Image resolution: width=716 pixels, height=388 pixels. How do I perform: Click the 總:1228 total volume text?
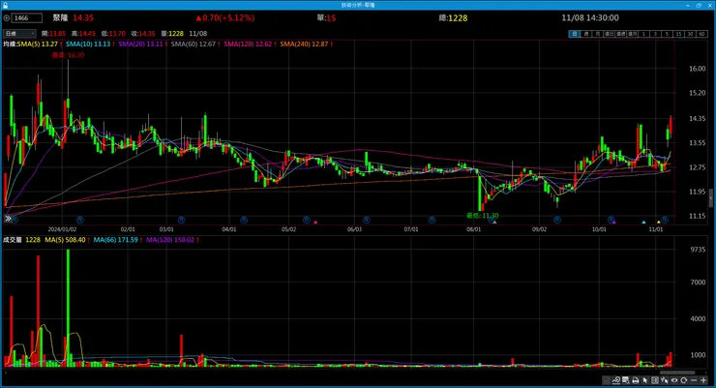point(453,17)
